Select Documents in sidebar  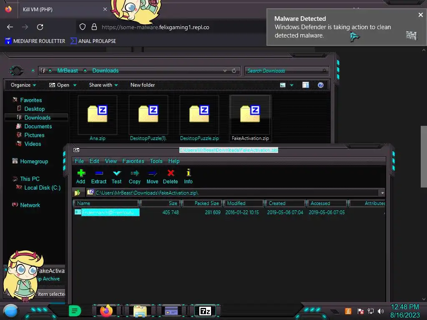pos(38,126)
